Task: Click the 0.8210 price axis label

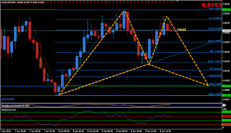Action: click(227, 14)
